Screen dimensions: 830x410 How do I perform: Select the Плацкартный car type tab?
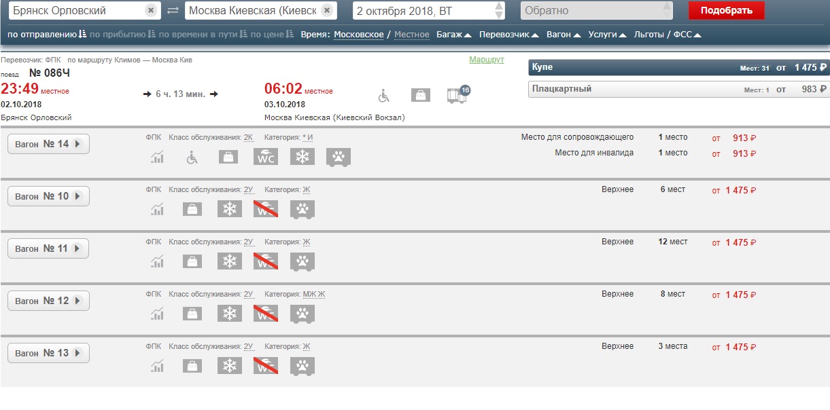[678, 89]
